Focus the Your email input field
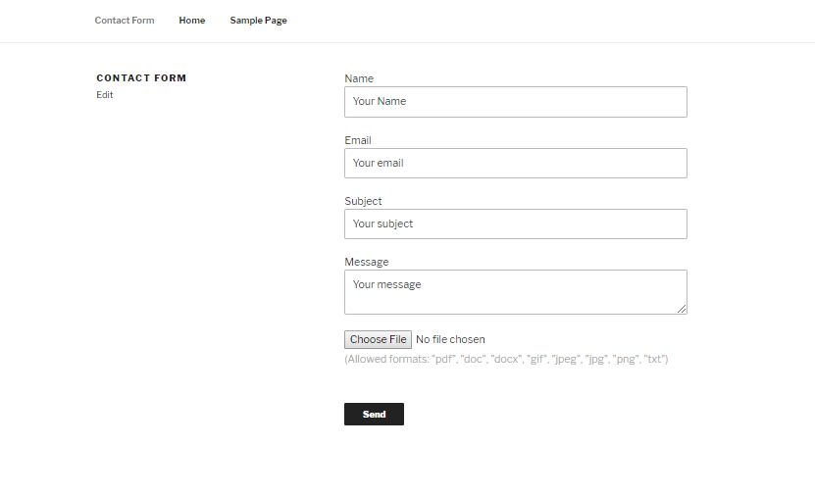The height and width of the screenshot is (496, 815). (x=516, y=163)
